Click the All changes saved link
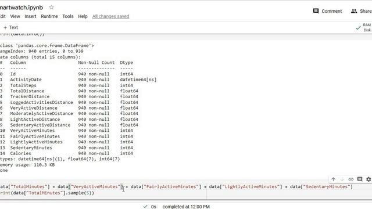The height and width of the screenshot is (209, 372). coord(110,16)
